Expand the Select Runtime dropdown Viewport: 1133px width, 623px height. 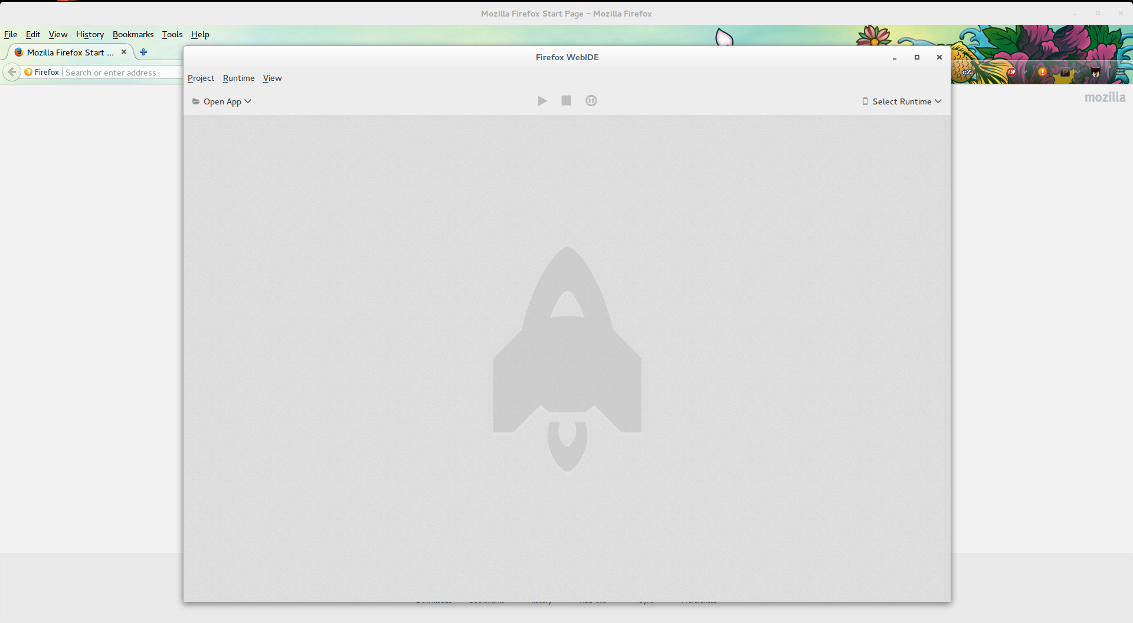pos(902,101)
